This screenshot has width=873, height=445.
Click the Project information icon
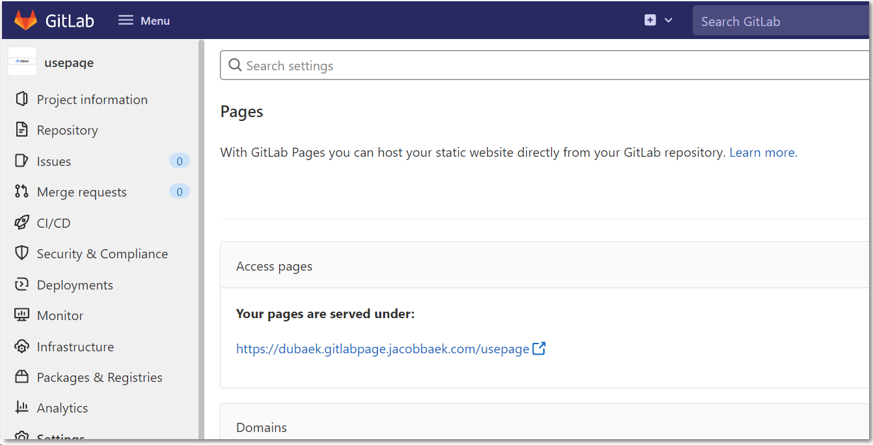tap(21, 99)
